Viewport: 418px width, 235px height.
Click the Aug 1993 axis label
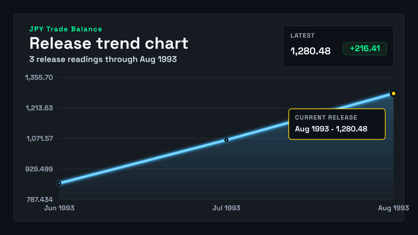(394, 208)
